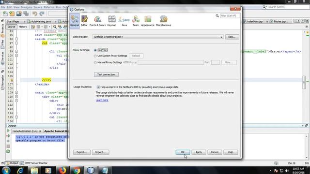The image size is (310, 174).
Task: Click the editor vertical scrollbar thumb
Action: [304, 82]
